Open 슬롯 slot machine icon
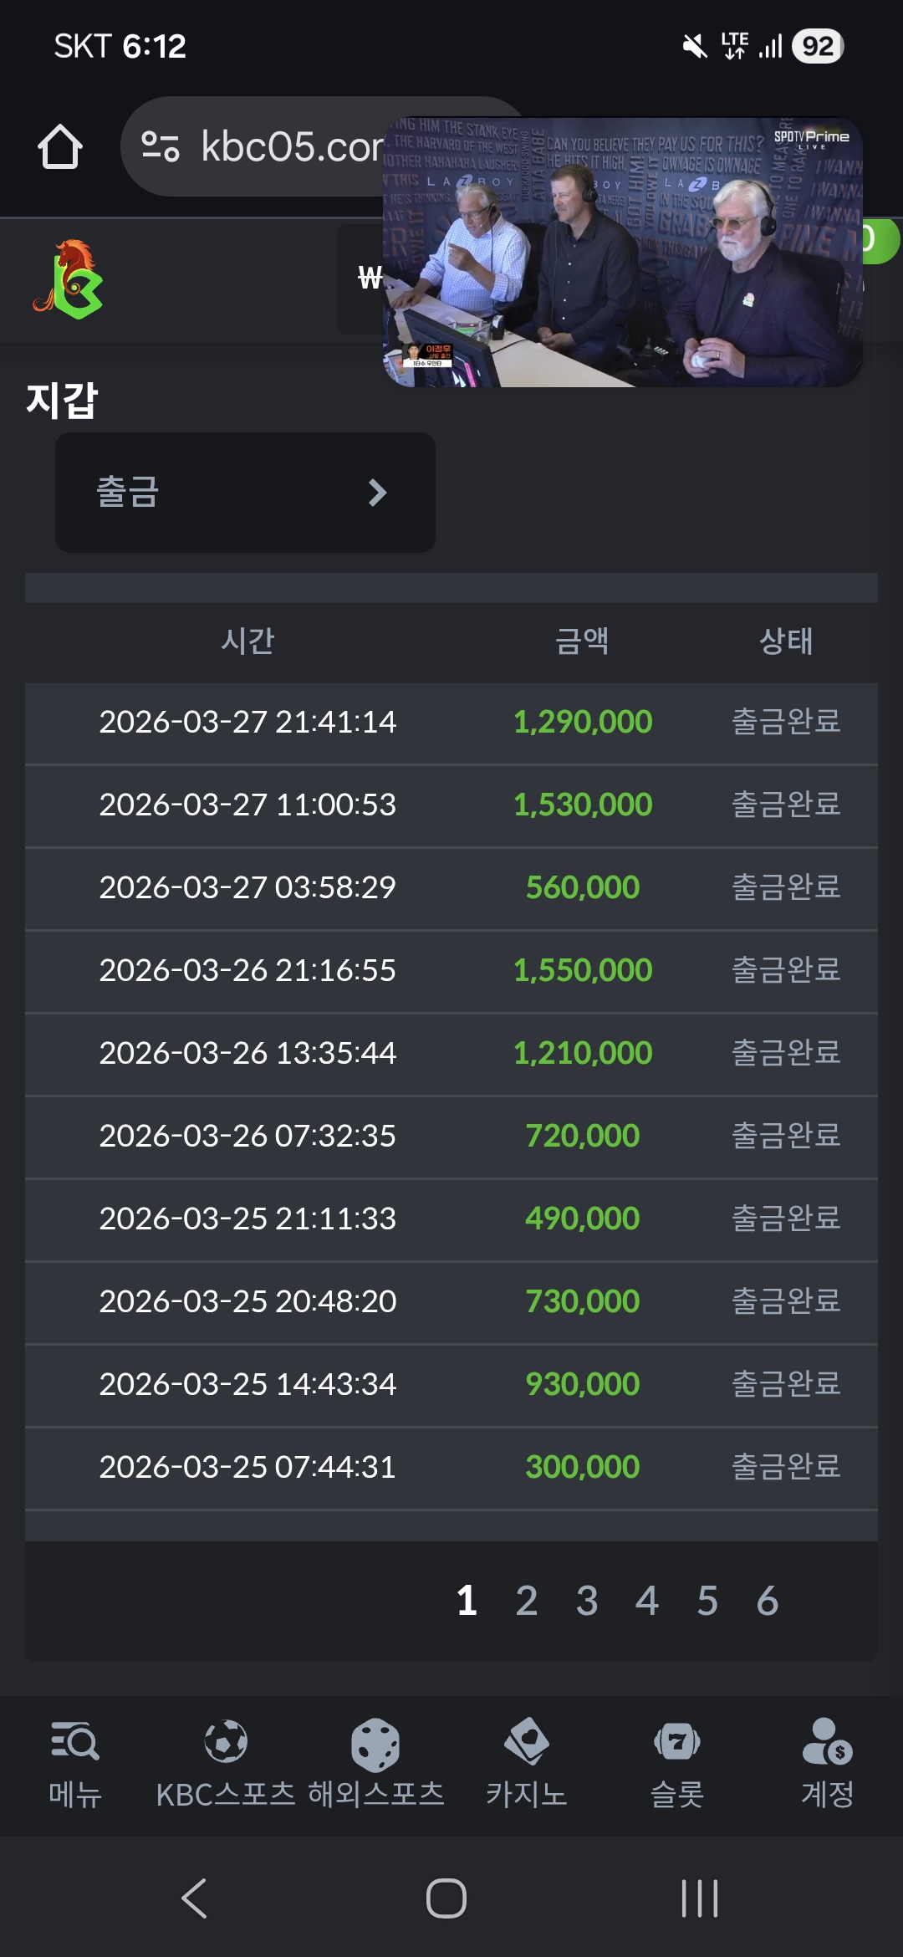Viewport: 903px width, 1957px height. 677,1744
